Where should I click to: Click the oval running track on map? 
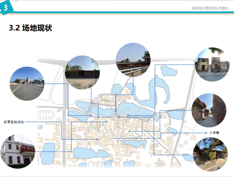click(45, 115)
